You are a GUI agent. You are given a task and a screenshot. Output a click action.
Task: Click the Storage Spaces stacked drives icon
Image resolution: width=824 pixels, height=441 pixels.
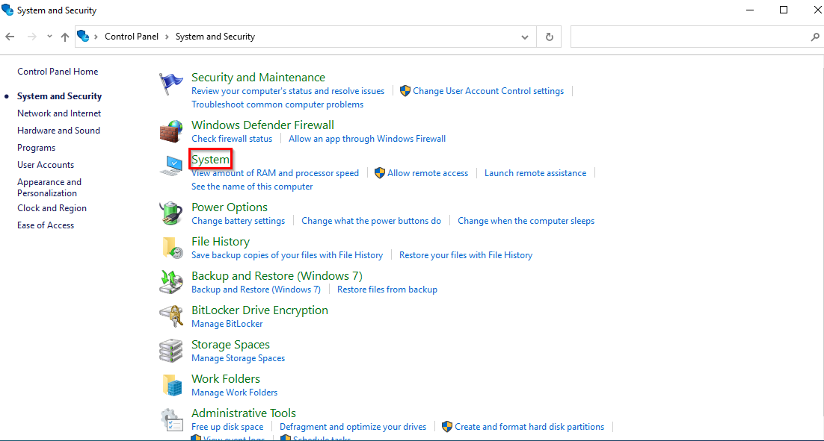pos(170,351)
